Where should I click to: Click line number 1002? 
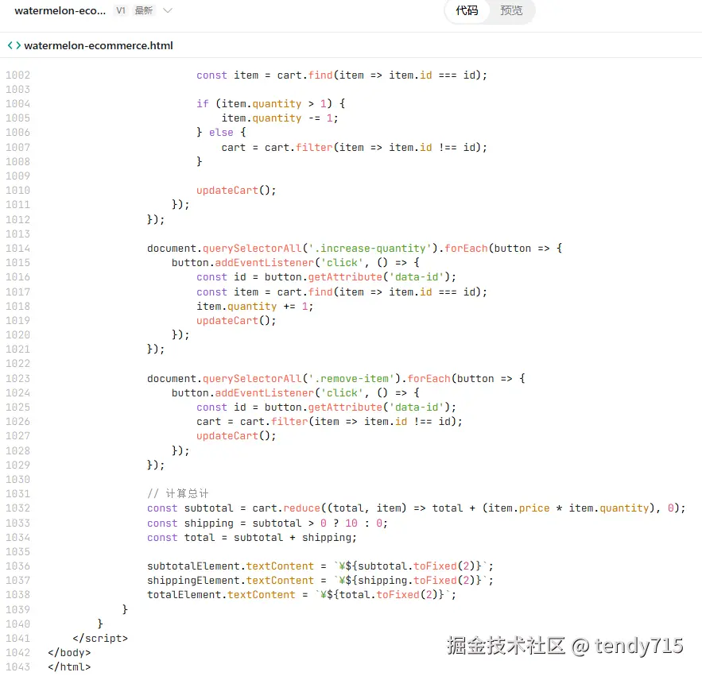click(17, 75)
